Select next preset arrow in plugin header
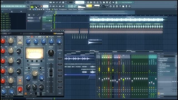Image resolution: width=178 pixels, height=100 pixels. pyautogui.click(x=44, y=34)
